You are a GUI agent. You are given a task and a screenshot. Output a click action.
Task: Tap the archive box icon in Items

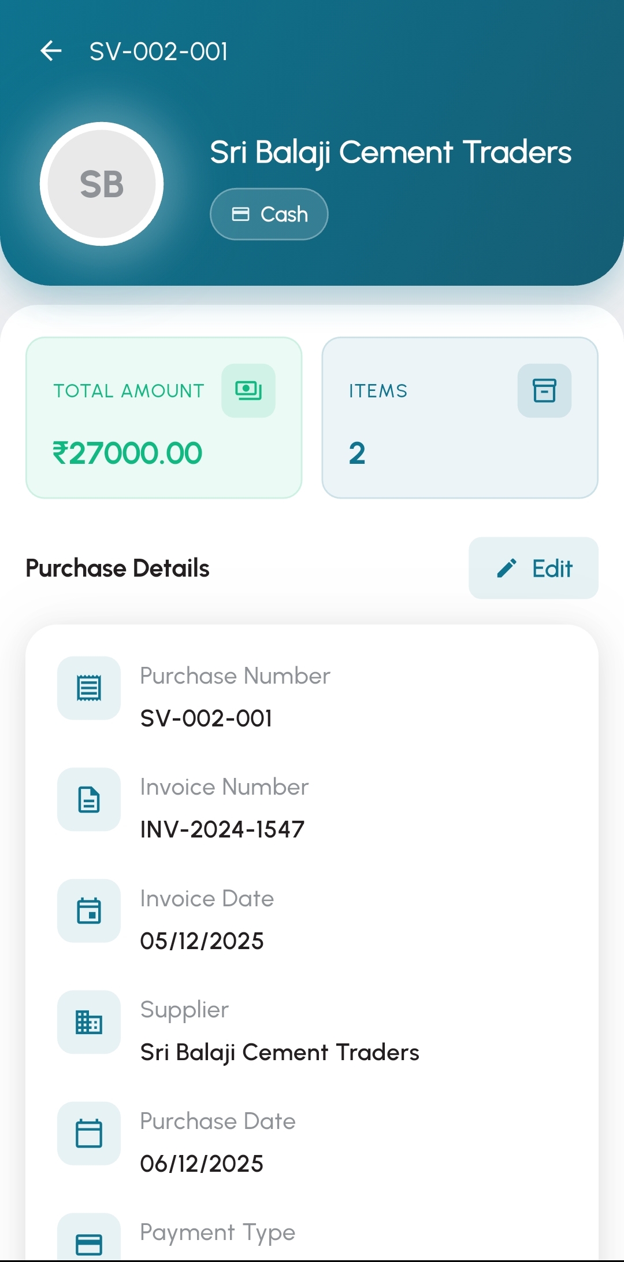pyautogui.click(x=544, y=390)
